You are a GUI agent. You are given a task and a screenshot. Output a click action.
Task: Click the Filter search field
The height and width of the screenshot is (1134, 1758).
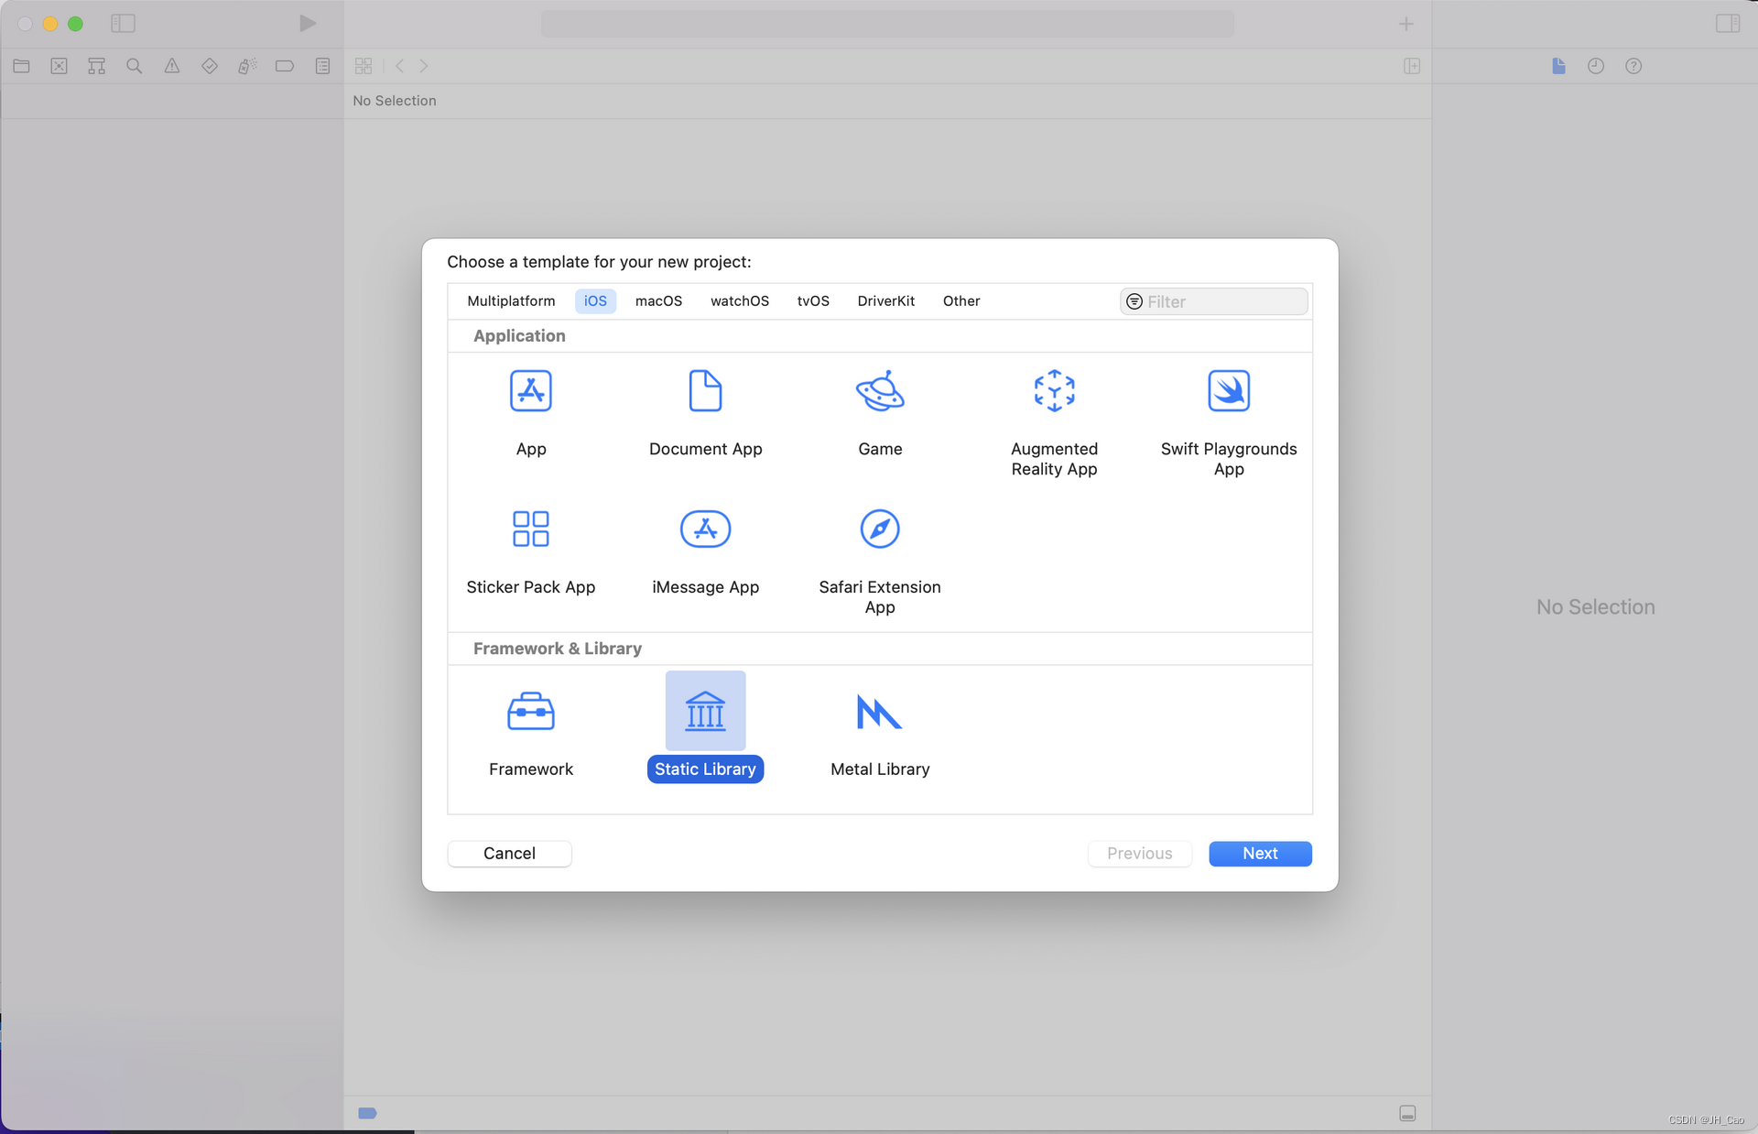pyautogui.click(x=1215, y=300)
